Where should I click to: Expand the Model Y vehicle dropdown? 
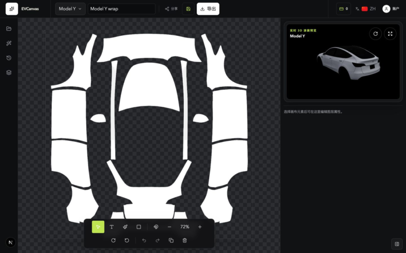pos(70,9)
